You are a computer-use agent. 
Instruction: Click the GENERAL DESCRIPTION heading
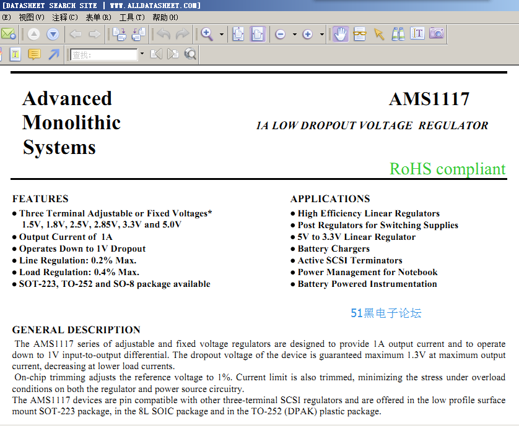pos(76,330)
